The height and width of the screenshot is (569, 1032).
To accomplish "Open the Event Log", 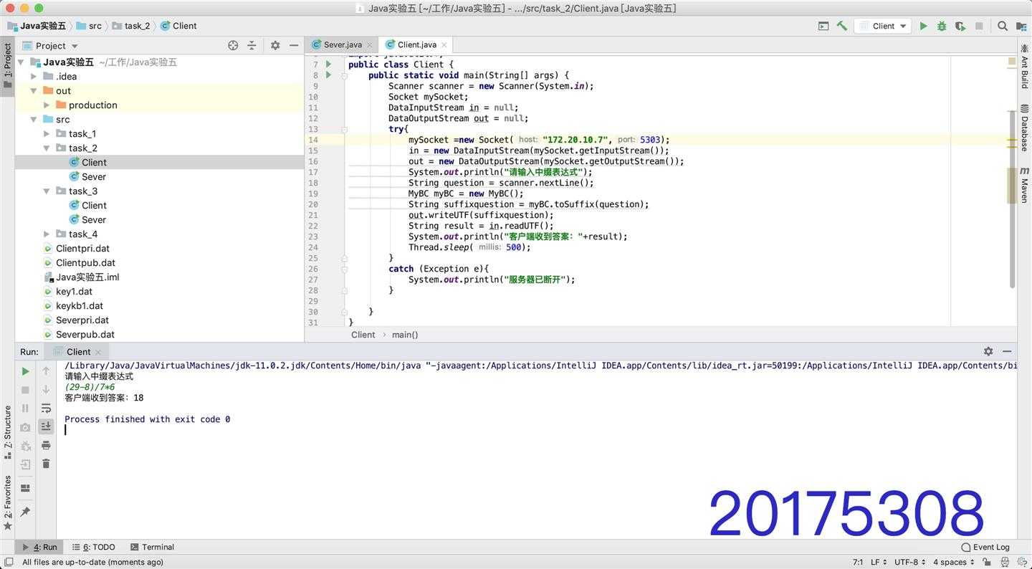I will (x=985, y=547).
